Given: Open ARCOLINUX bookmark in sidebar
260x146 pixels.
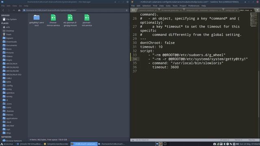Looking at the screenshot, I should (10, 64).
